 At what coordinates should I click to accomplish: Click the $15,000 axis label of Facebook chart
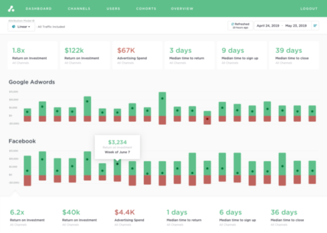click(14, 151)
